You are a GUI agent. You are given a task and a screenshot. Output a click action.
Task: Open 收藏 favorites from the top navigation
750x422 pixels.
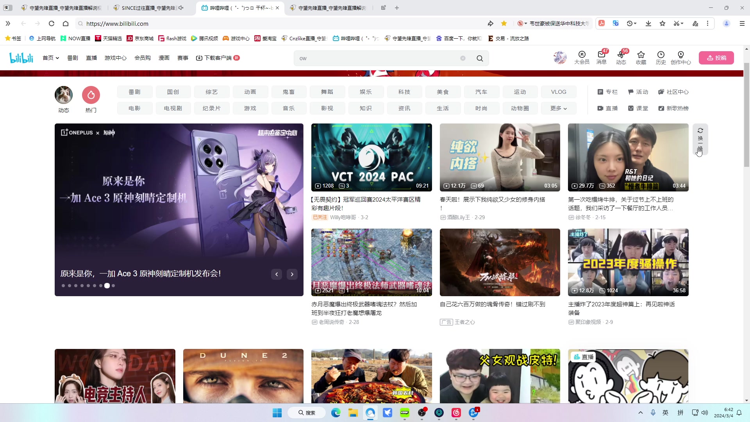[x=641, y=58]
